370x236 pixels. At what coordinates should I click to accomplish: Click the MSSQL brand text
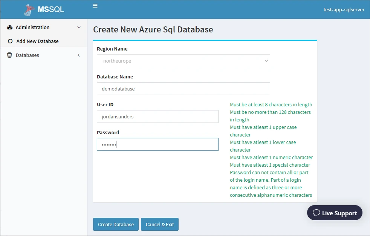(x=51, y=9)
